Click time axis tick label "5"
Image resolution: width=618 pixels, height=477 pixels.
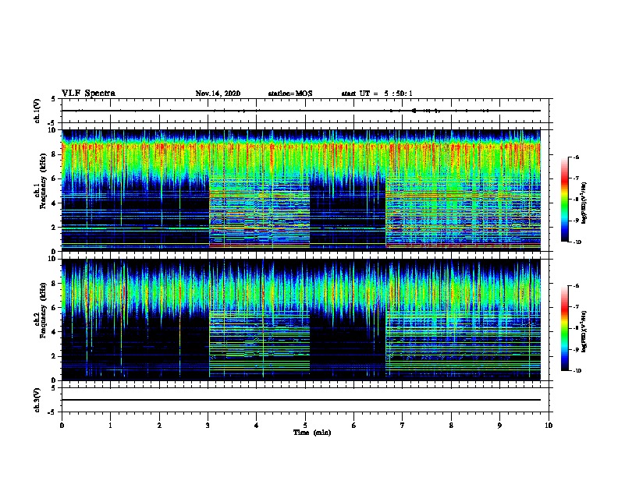click(x=305, y=426)
